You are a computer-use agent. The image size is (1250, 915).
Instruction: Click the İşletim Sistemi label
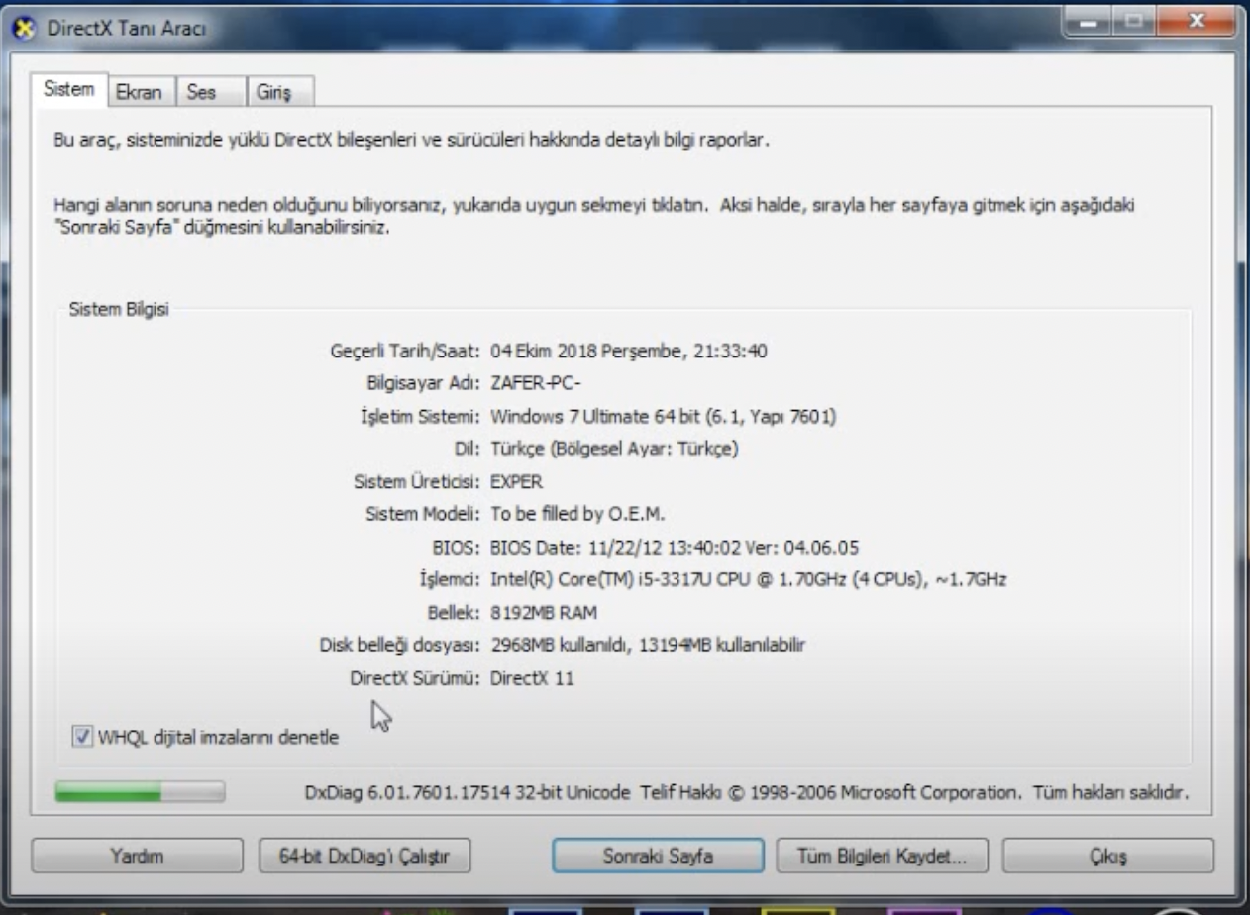pyautogui.click(x=421, y=416)
